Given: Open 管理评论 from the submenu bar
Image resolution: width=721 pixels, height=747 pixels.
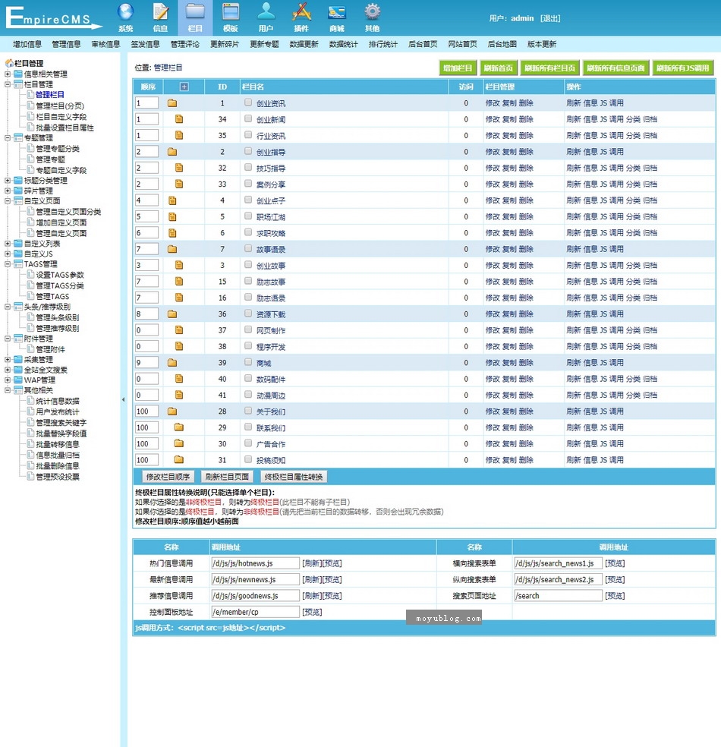Looking at the screenshot, I should click(184, 44).
